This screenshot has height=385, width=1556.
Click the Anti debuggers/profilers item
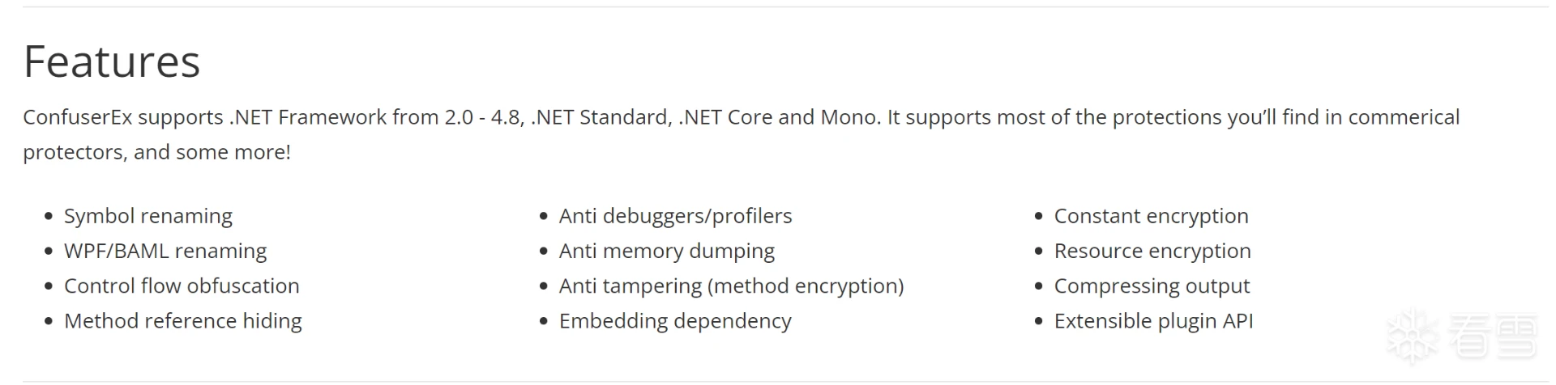[675, 216]
